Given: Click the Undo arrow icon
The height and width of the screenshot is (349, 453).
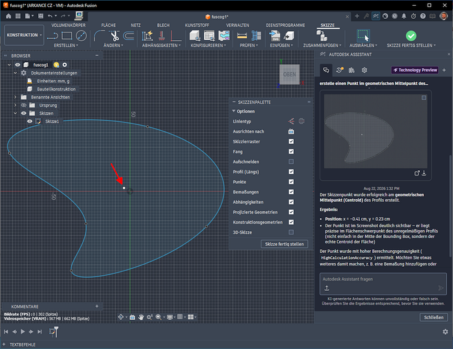Looking at the screenshot, I should 50,16.
